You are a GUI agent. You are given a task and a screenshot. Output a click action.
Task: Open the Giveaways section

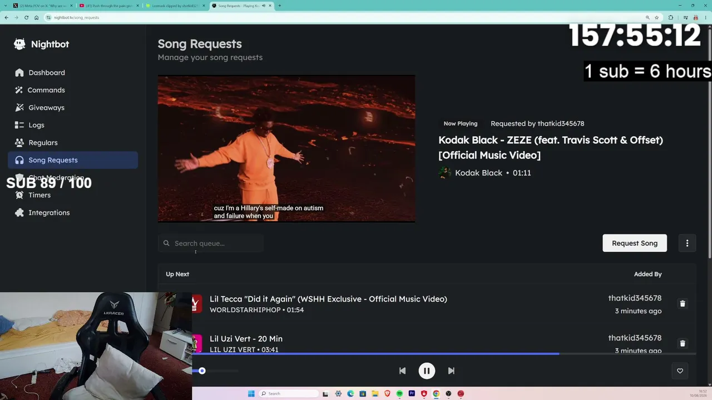click(x=73, y=107)
